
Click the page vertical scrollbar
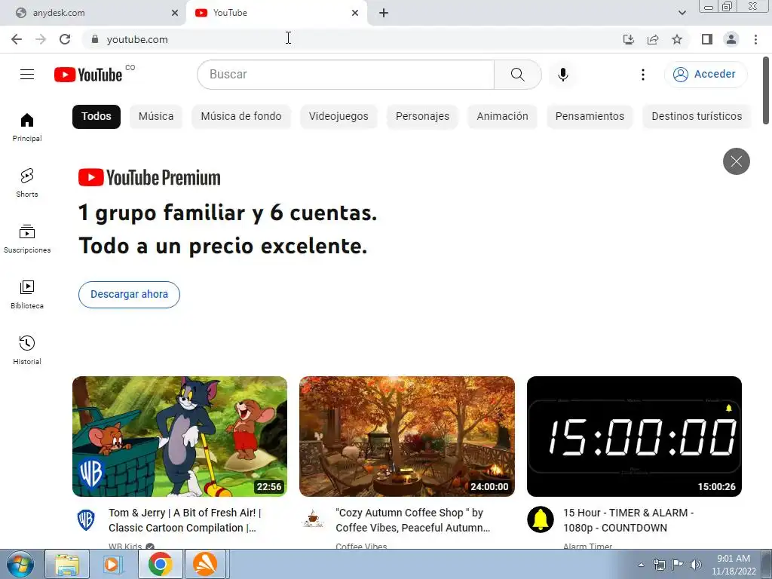click(x=766, y=91)
